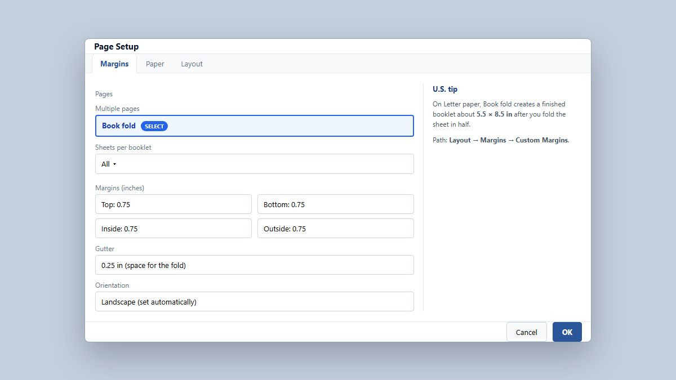Click the Pages section label
This screenshot has width=676, height=380.
(x=104, y=94)
